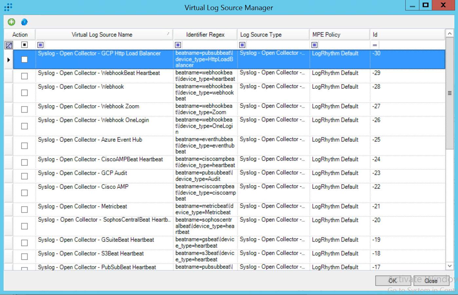Click the blue refresh icon in toolbar
Viewport: 458px width, 295px height.
pos(24,22)
